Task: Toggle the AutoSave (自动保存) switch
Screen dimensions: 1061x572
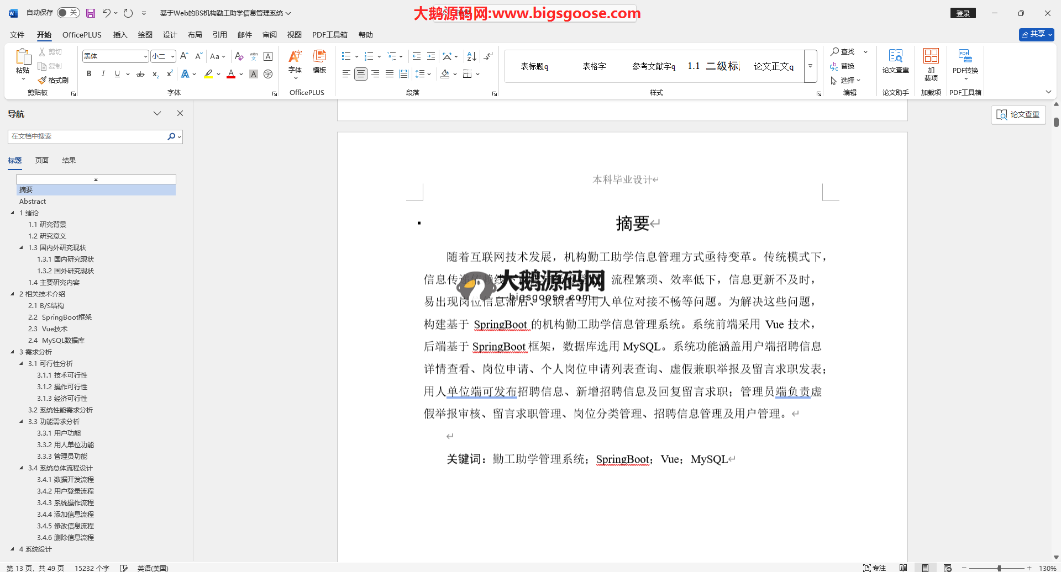Action: pos(68,13)
